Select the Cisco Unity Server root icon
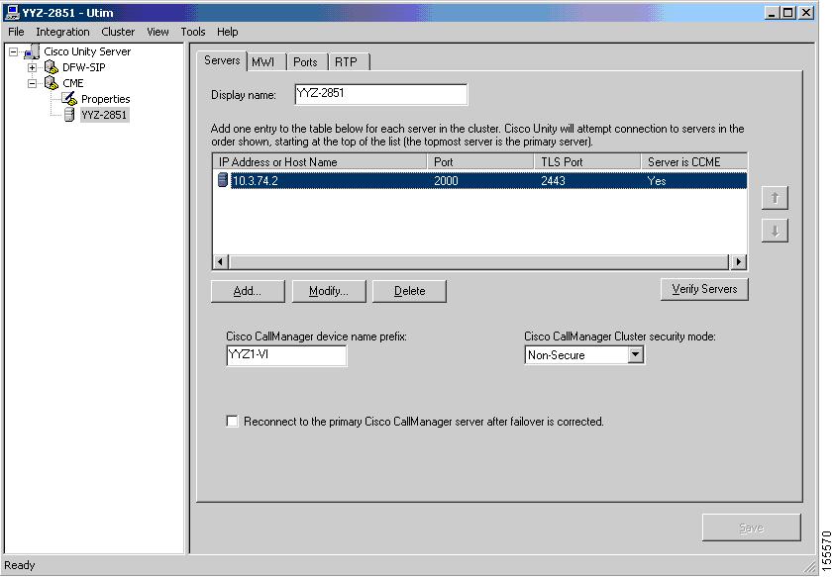This screenshot has width=833, height=577. point(30,50)
